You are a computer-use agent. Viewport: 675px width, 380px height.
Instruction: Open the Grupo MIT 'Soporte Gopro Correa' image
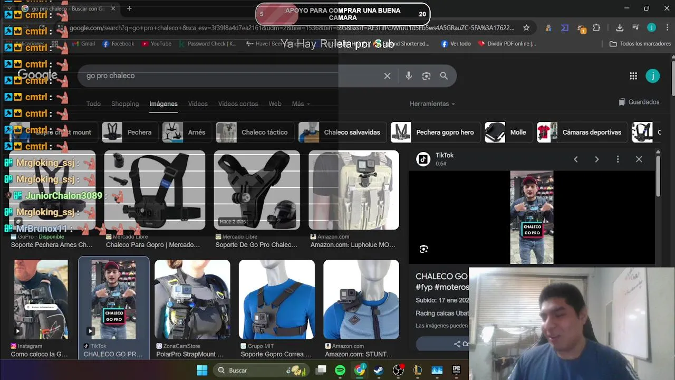pos(277,299)
